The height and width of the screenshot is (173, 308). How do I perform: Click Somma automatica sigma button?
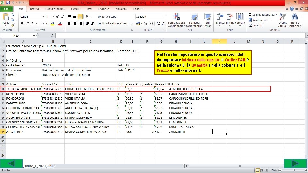262,15
